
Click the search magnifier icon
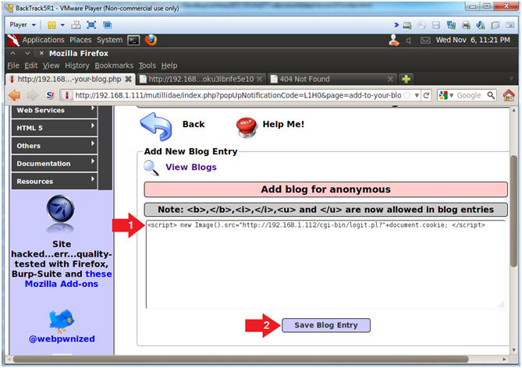tap(491, 95)
